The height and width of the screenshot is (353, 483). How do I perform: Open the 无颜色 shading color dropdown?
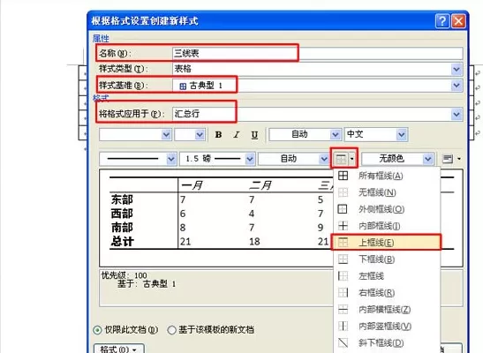427,159
